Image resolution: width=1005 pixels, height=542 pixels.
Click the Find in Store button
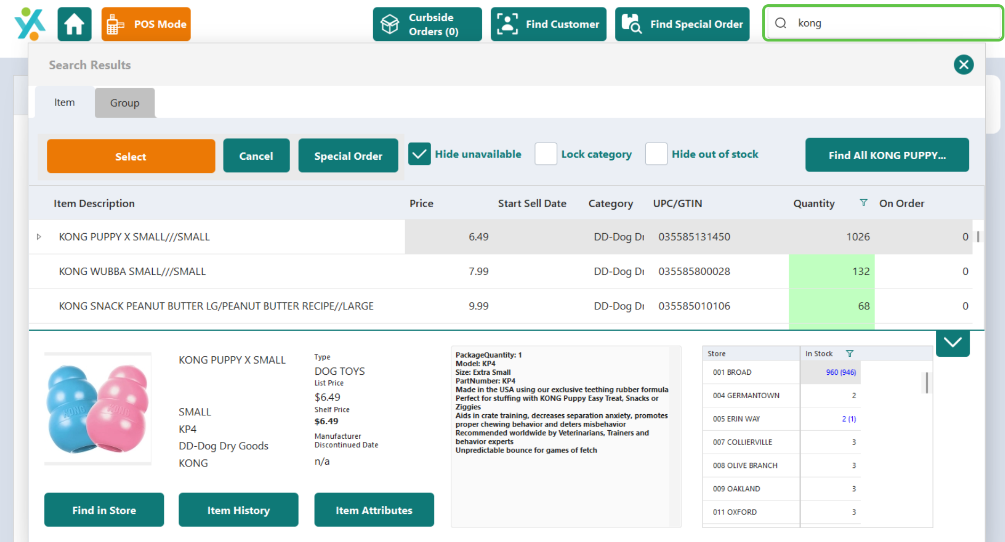point(104,510)
